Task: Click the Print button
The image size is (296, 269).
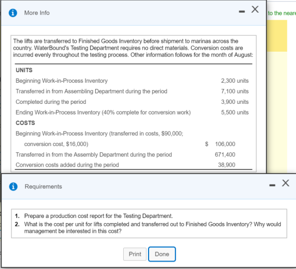Action: (x=135, y=254)
